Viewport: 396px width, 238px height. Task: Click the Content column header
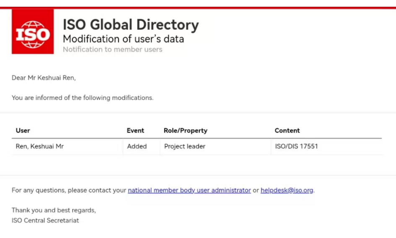click(287, 131)
